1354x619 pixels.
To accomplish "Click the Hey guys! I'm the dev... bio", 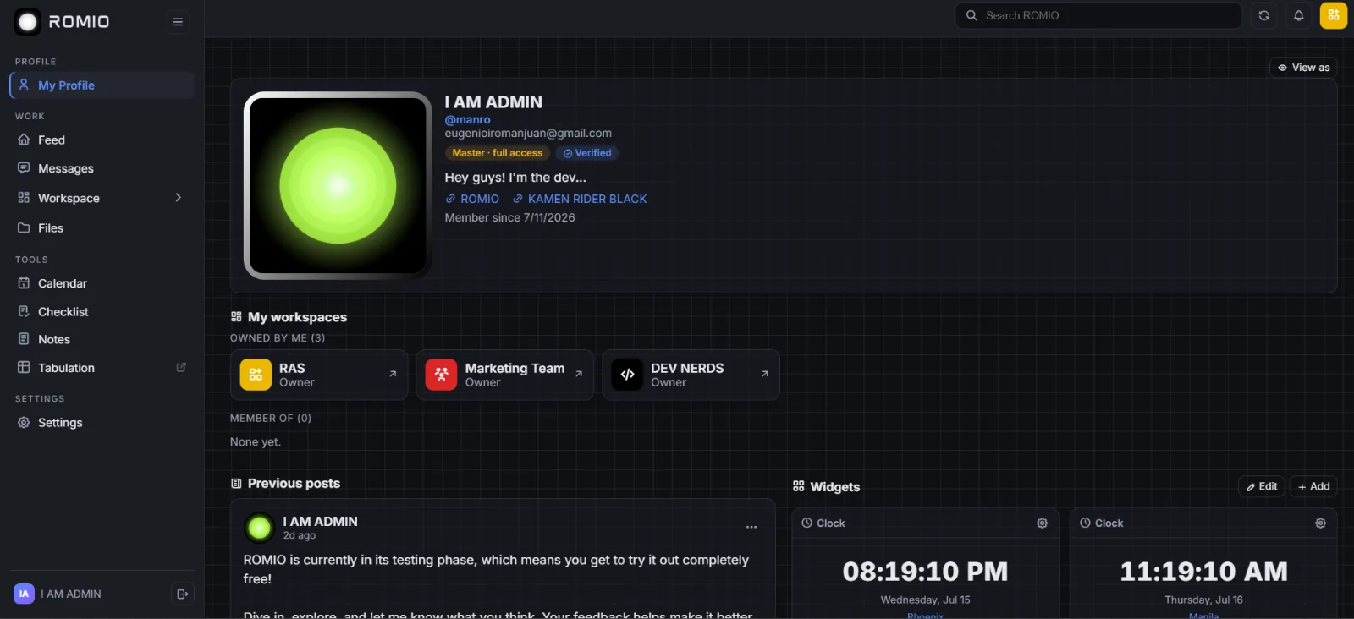I will point(515,178).
